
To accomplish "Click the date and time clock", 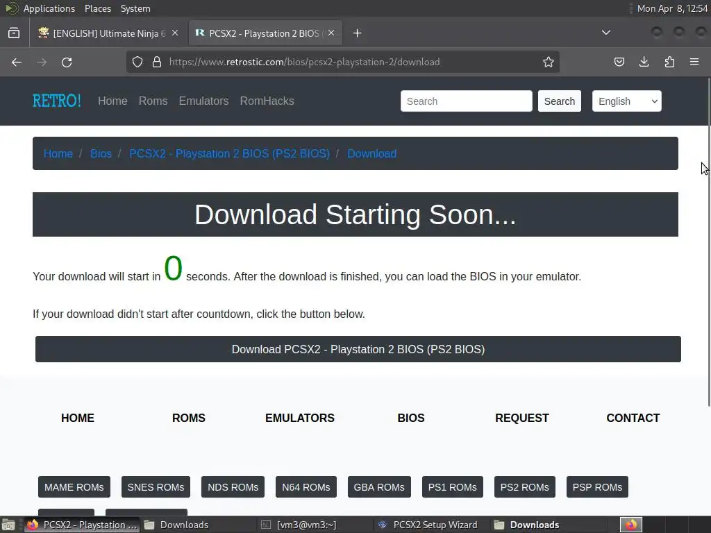I will [672, 8].
